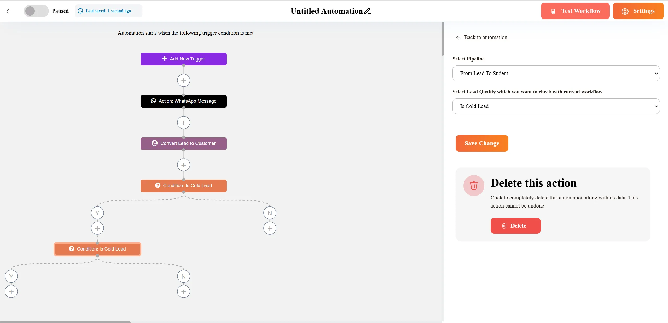Open the Action: WhatsApp Message node
Screen dimensions: 668x323
point(183,101)
